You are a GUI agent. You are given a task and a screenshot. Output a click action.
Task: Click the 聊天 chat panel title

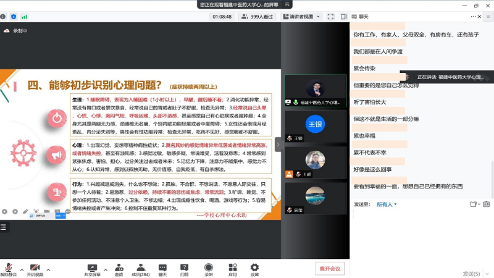363,17
